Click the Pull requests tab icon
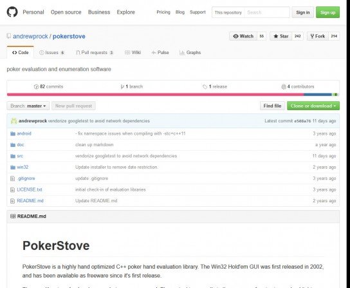 point(78,53)
